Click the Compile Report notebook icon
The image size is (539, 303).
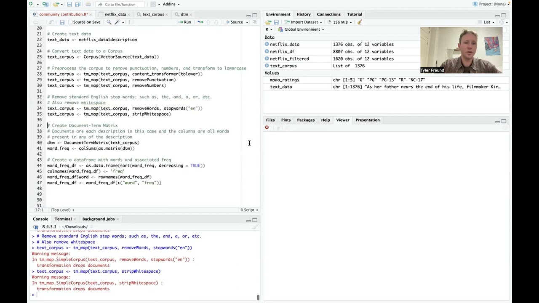click(131, 22)
